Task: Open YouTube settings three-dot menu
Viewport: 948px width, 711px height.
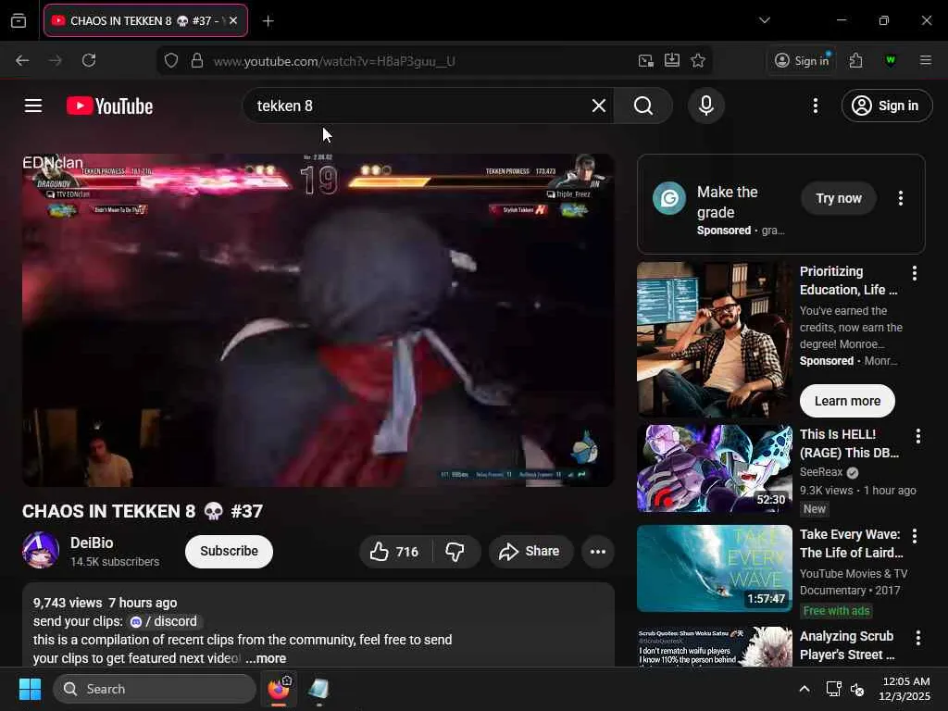Action: [x=815, y=106]
